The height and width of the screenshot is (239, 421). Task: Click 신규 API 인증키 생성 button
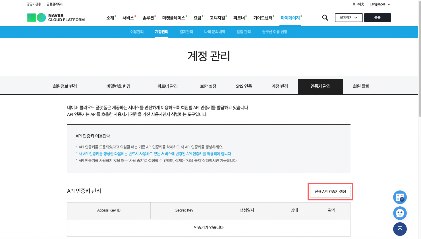(330, 192)
